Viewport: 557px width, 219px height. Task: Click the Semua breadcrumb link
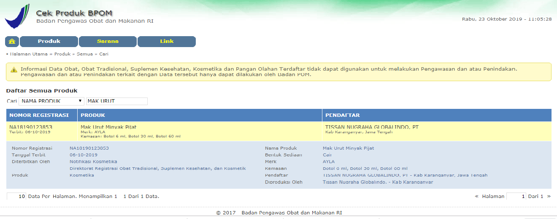point(85,54)
